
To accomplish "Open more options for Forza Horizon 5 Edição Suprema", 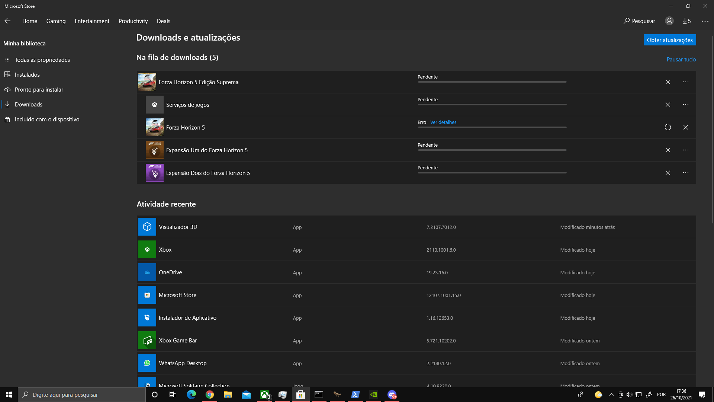I will pos(686,82).
